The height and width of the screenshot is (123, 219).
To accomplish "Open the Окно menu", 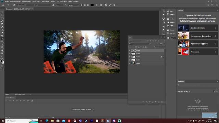I will tap(70, 1).
